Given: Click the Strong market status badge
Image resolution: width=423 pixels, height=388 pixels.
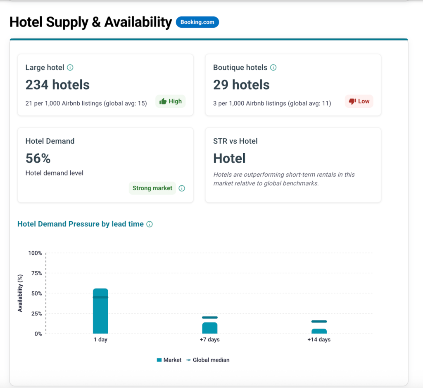Looking at the screenshot, I should (152, 188).
